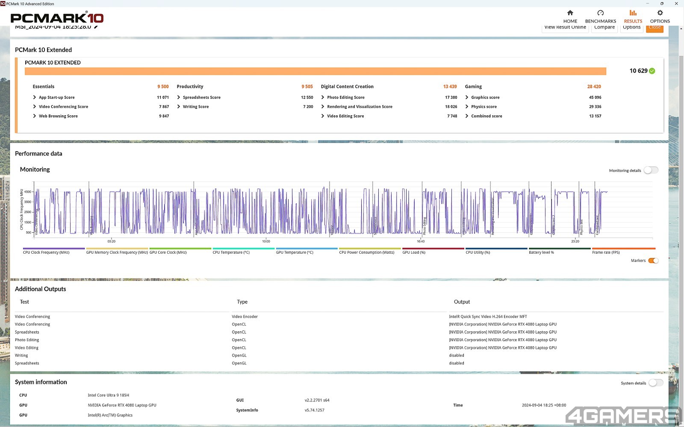Click the Essentials score 9 500
684x427 pixels.
[x=163, y=87]
